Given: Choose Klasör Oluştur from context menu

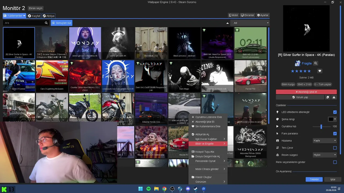Looking at the screenshot, I should [208, 177].
